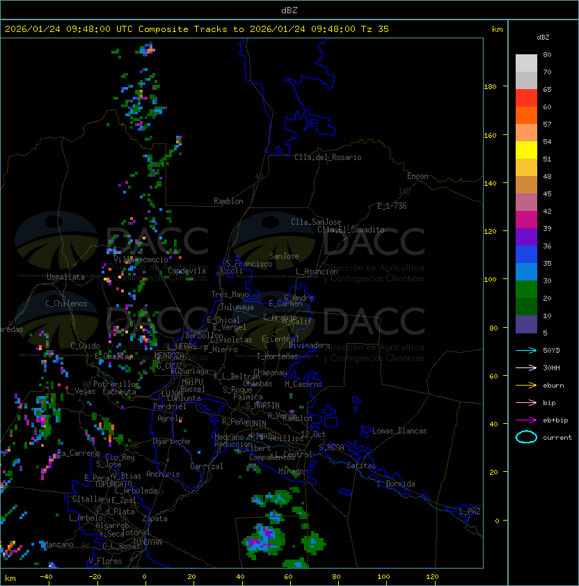This screenshot has width=579, height=586.
Task: Click the 'Uspallata' map label
Action: point(65,277)
